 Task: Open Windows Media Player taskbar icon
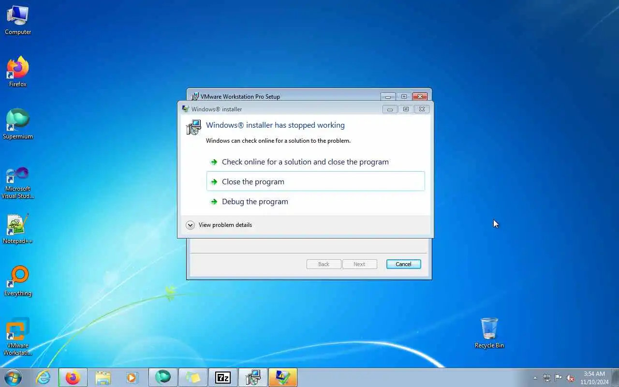[x=132, y=377]
